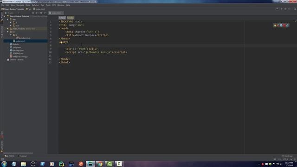Click src folder in navigation bar
The image size is (297, 167).
click(29, 9)
